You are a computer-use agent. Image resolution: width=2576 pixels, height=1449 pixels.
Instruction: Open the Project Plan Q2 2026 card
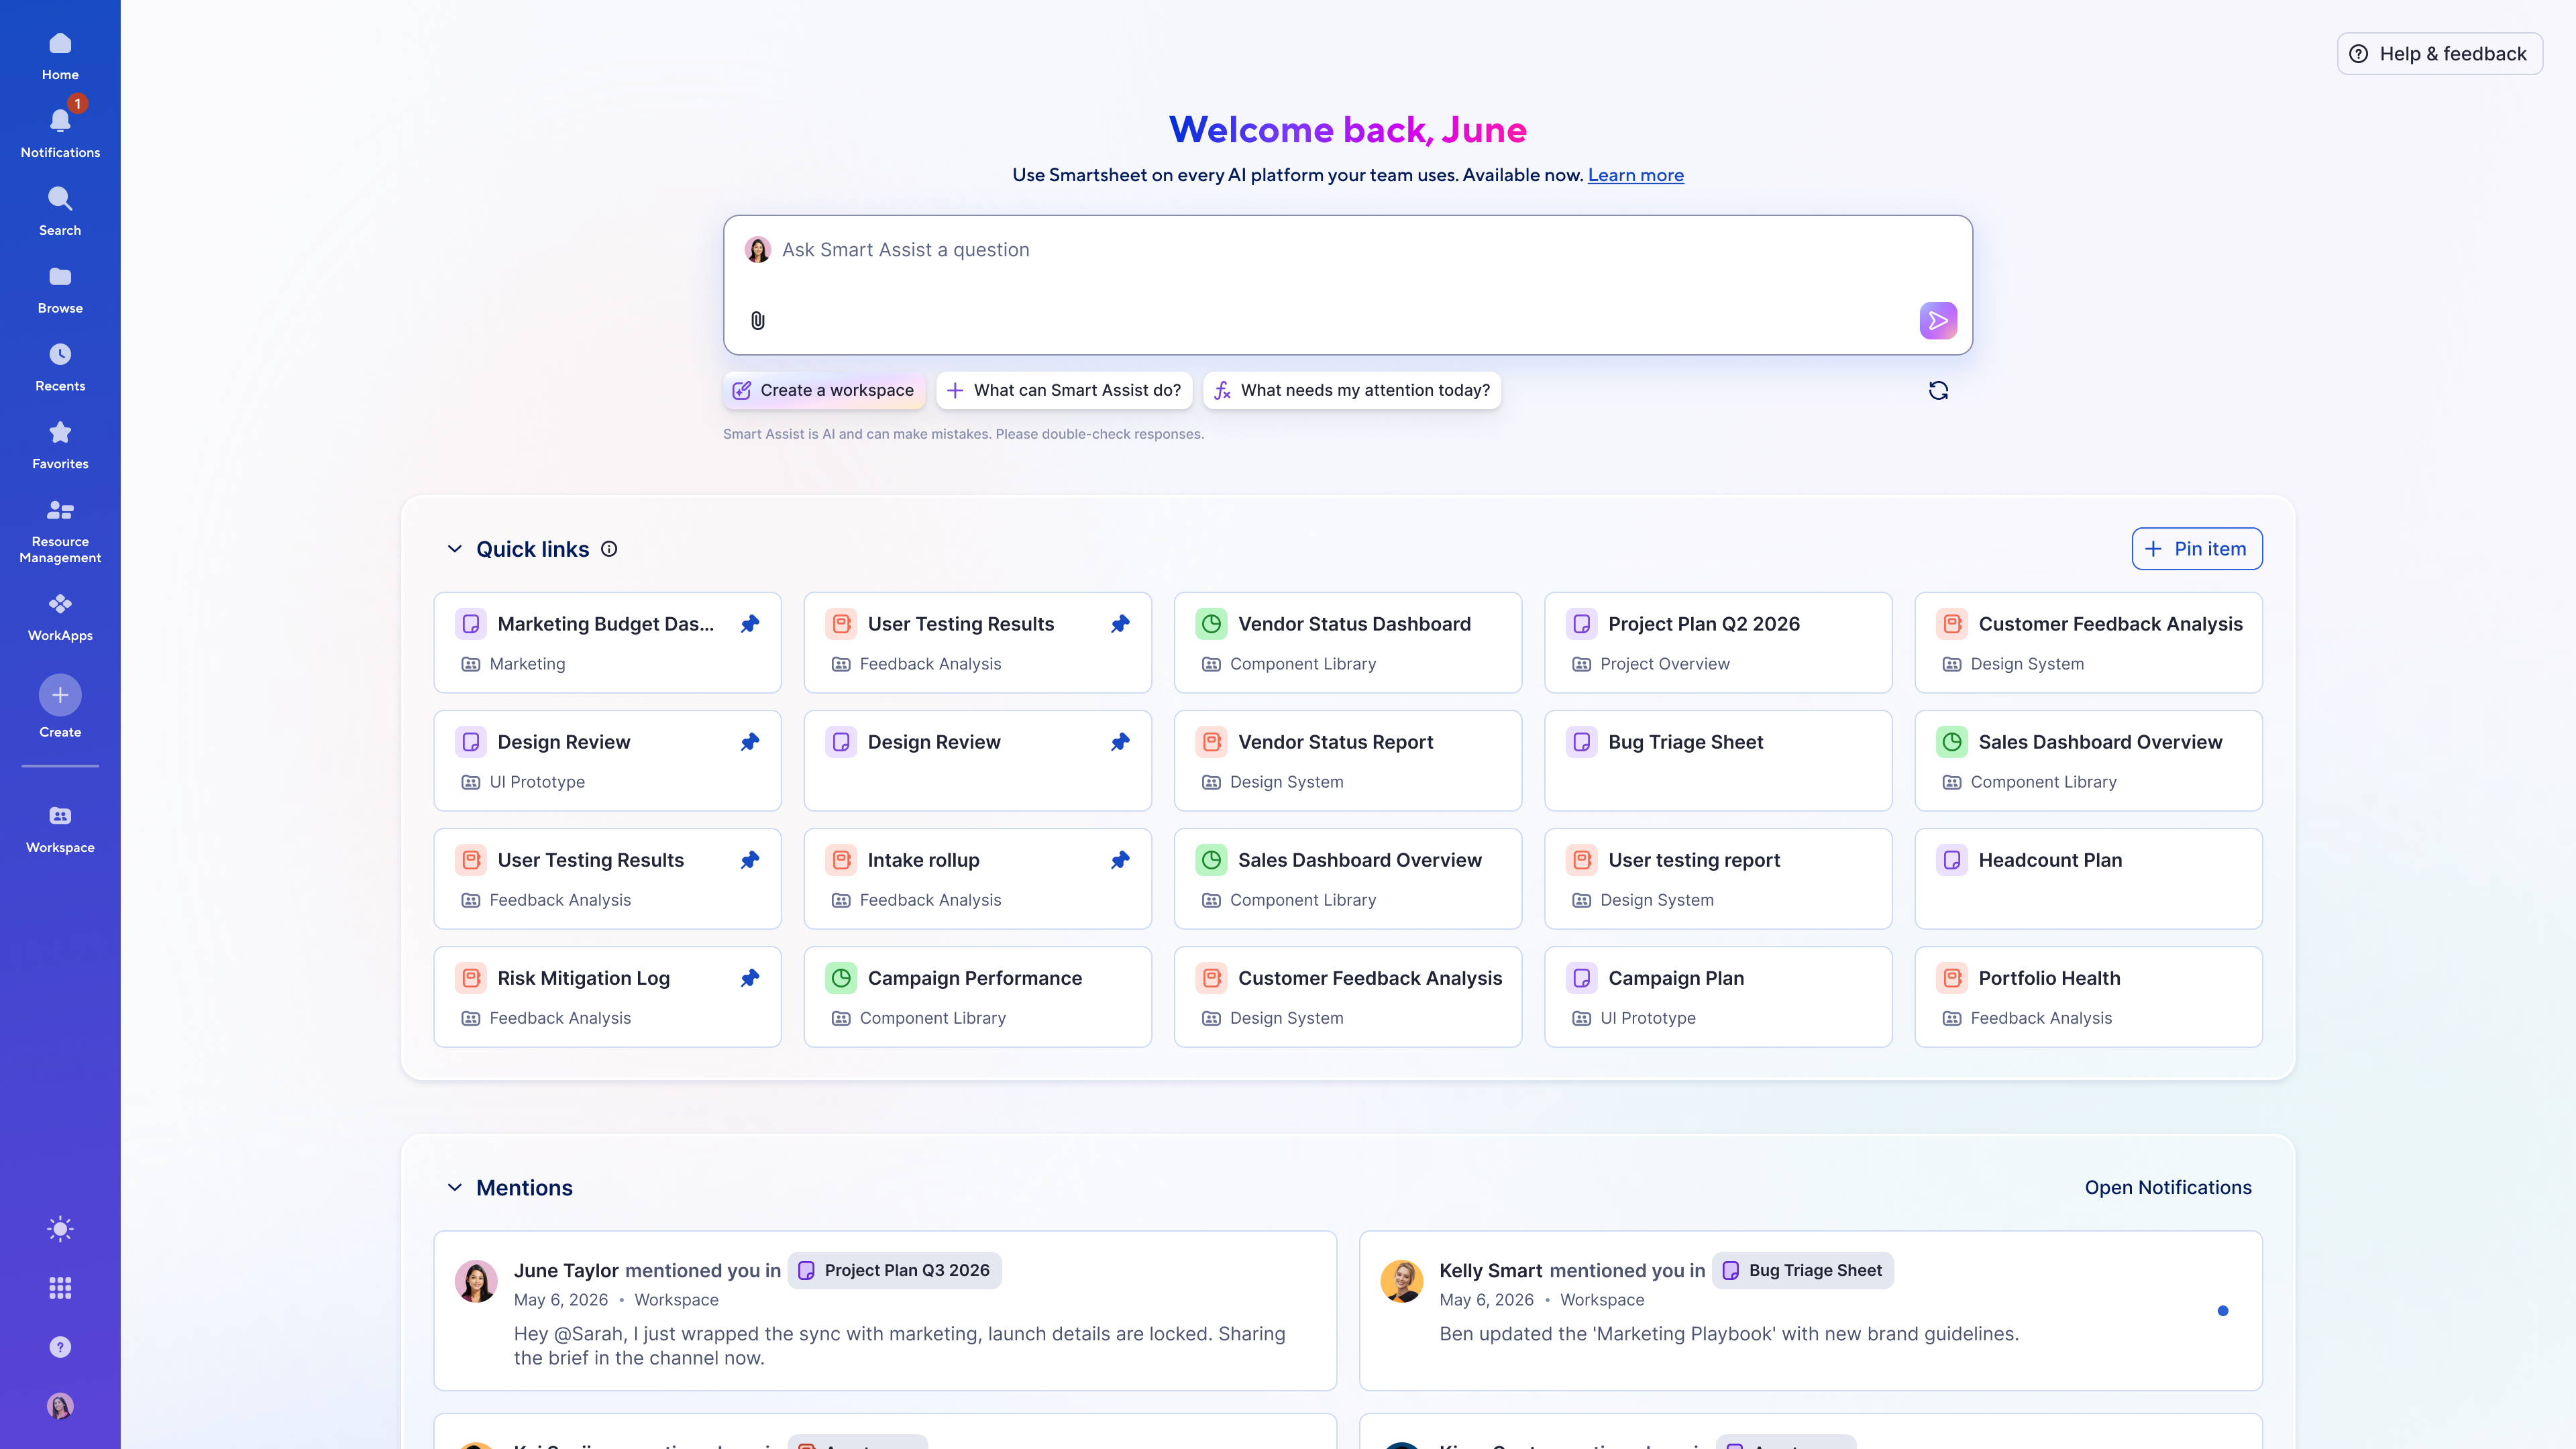coord(1718,643)
